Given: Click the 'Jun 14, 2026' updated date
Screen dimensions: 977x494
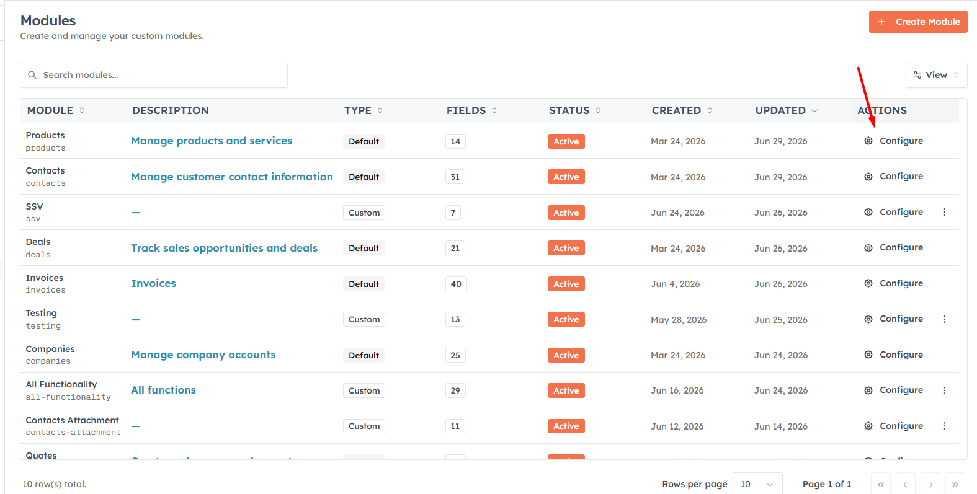Looking at the screenshot, I should (x=781, y=426).
